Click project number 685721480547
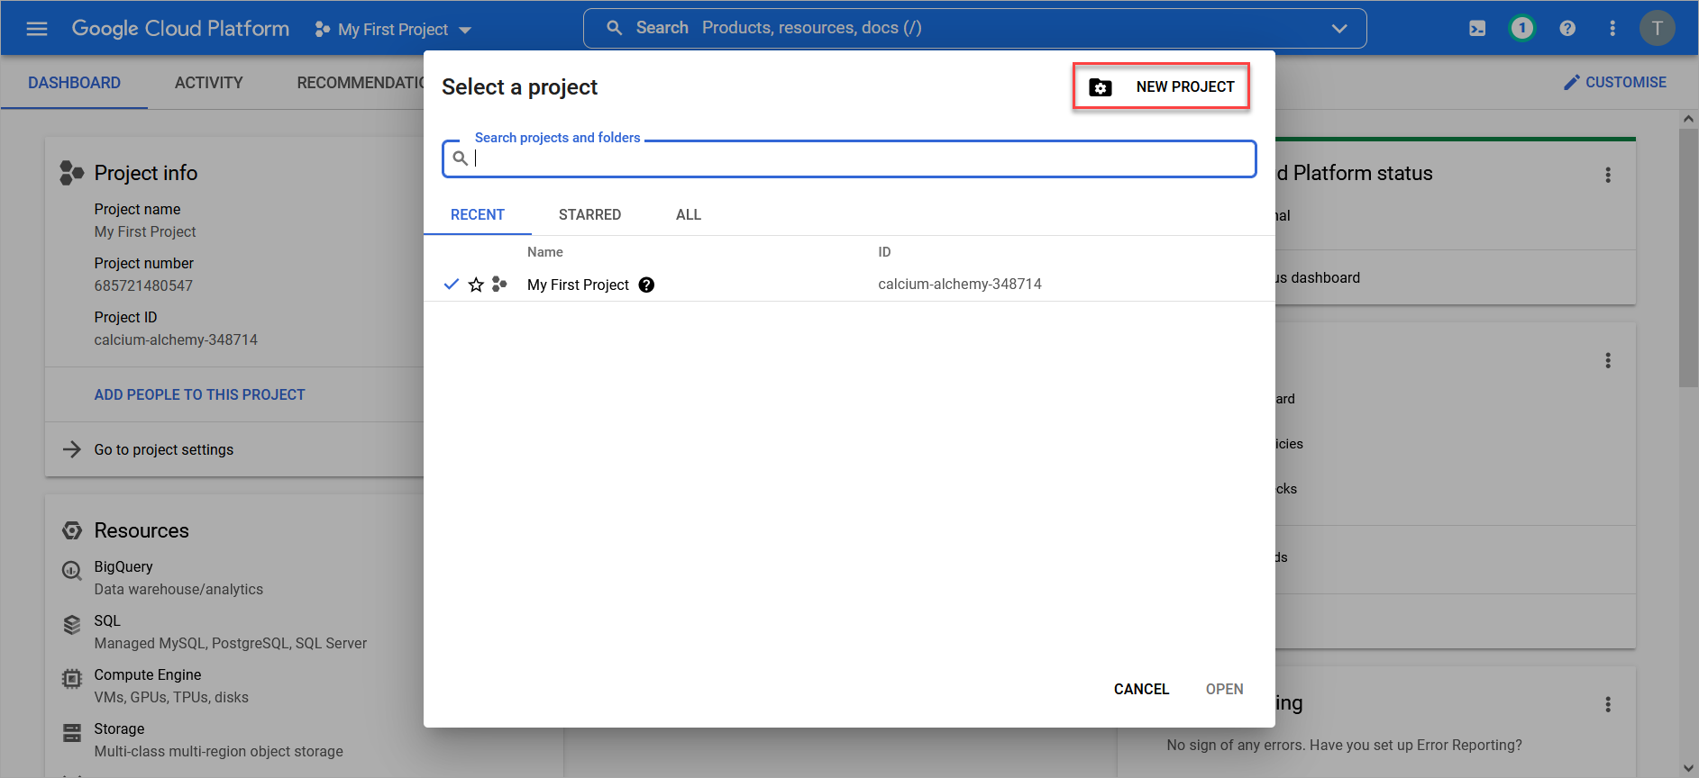Screen dimensions: 1699x778 pos(143,285)
